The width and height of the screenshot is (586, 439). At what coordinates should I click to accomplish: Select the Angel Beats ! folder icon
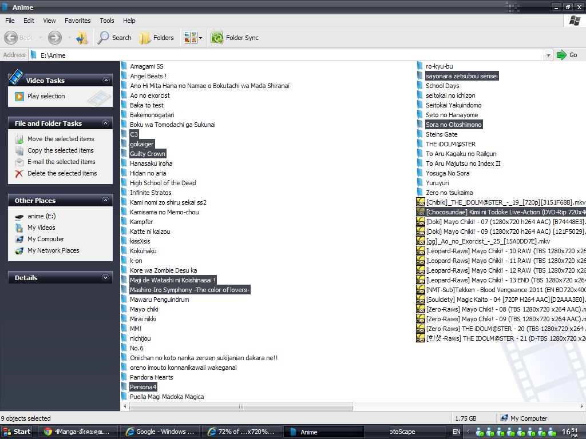pos(124,76)
